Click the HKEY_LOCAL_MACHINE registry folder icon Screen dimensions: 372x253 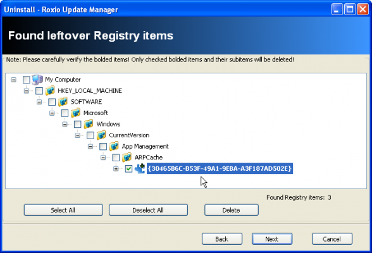tap(50, 90)
